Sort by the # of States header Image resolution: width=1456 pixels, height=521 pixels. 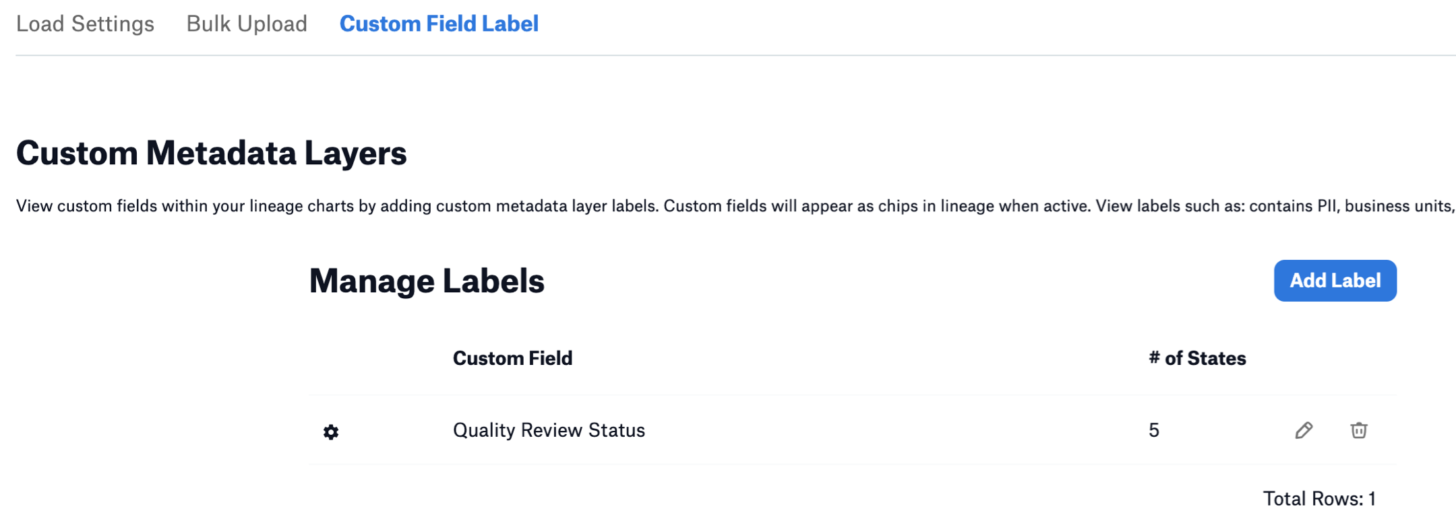1197,358
